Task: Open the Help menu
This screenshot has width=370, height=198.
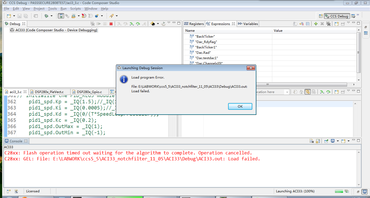Action: [104, 9]
